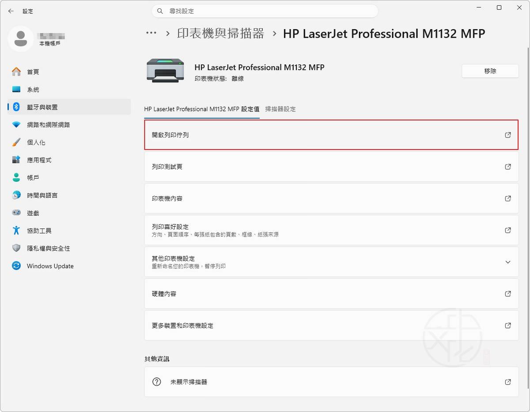Open Windows Update page
Image resolution: width=530 pixels, height=412 pixels.
(69, 266)
